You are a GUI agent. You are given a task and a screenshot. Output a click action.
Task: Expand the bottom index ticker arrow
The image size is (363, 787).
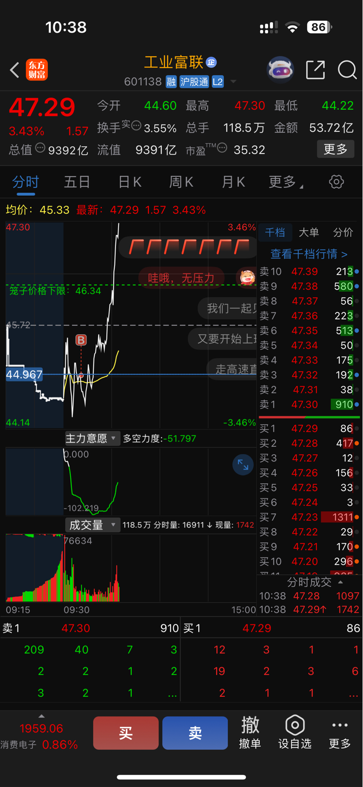point(42,716)
